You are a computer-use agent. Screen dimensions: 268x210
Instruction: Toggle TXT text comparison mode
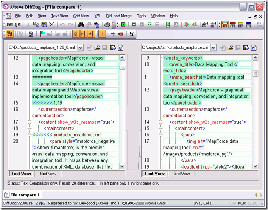pyautogui.click(x=225, y=25)
